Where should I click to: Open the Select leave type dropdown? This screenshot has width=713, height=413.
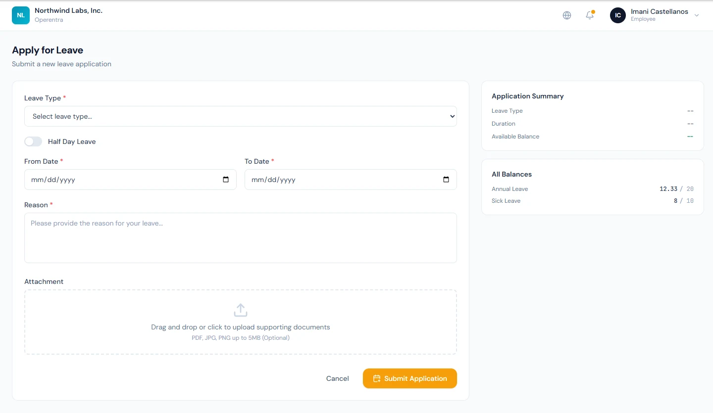point(241,116)
